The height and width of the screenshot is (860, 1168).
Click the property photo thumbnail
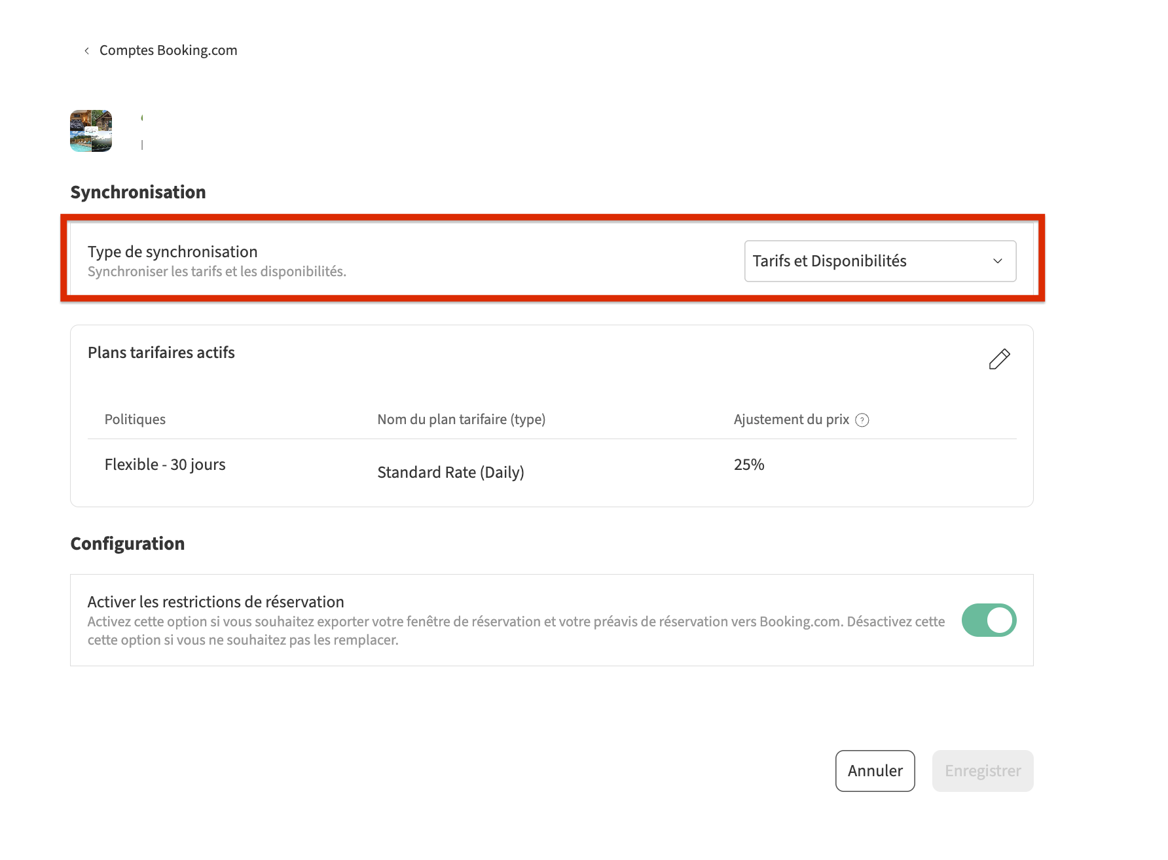click(x=91, y=131)
